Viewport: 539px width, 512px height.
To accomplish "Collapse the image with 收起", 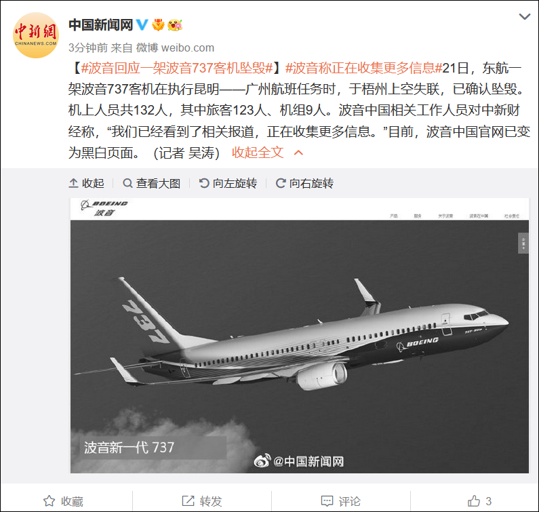I will [x=87, y=183].
